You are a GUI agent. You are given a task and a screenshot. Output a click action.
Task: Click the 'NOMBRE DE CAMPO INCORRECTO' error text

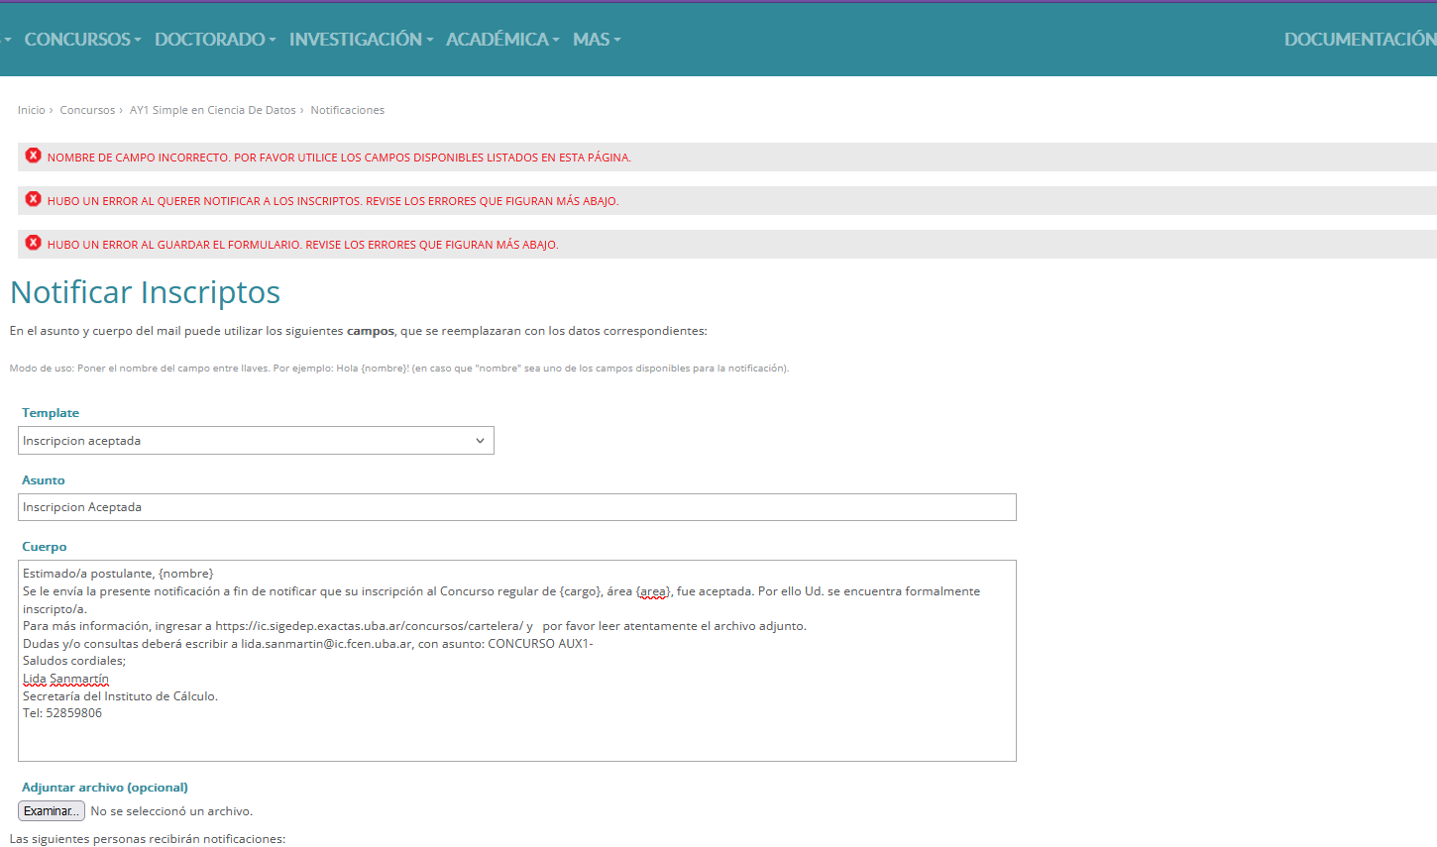point(339,158)
